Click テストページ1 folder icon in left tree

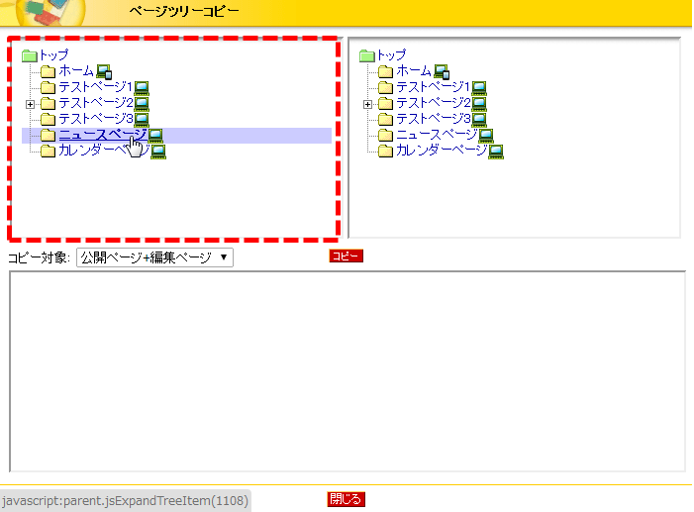48,88
